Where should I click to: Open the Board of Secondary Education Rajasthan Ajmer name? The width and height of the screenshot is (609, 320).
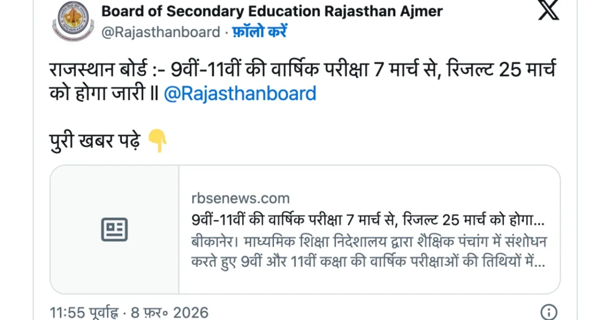(272, 11)
